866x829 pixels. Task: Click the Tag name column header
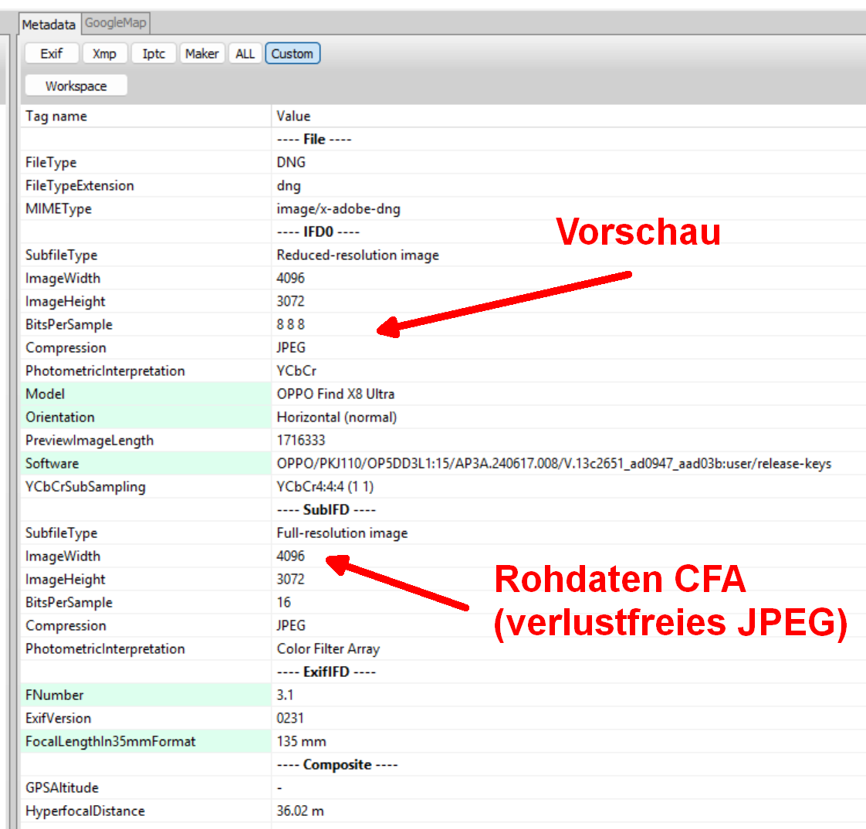pyautogui.click(x=56, y=116)
